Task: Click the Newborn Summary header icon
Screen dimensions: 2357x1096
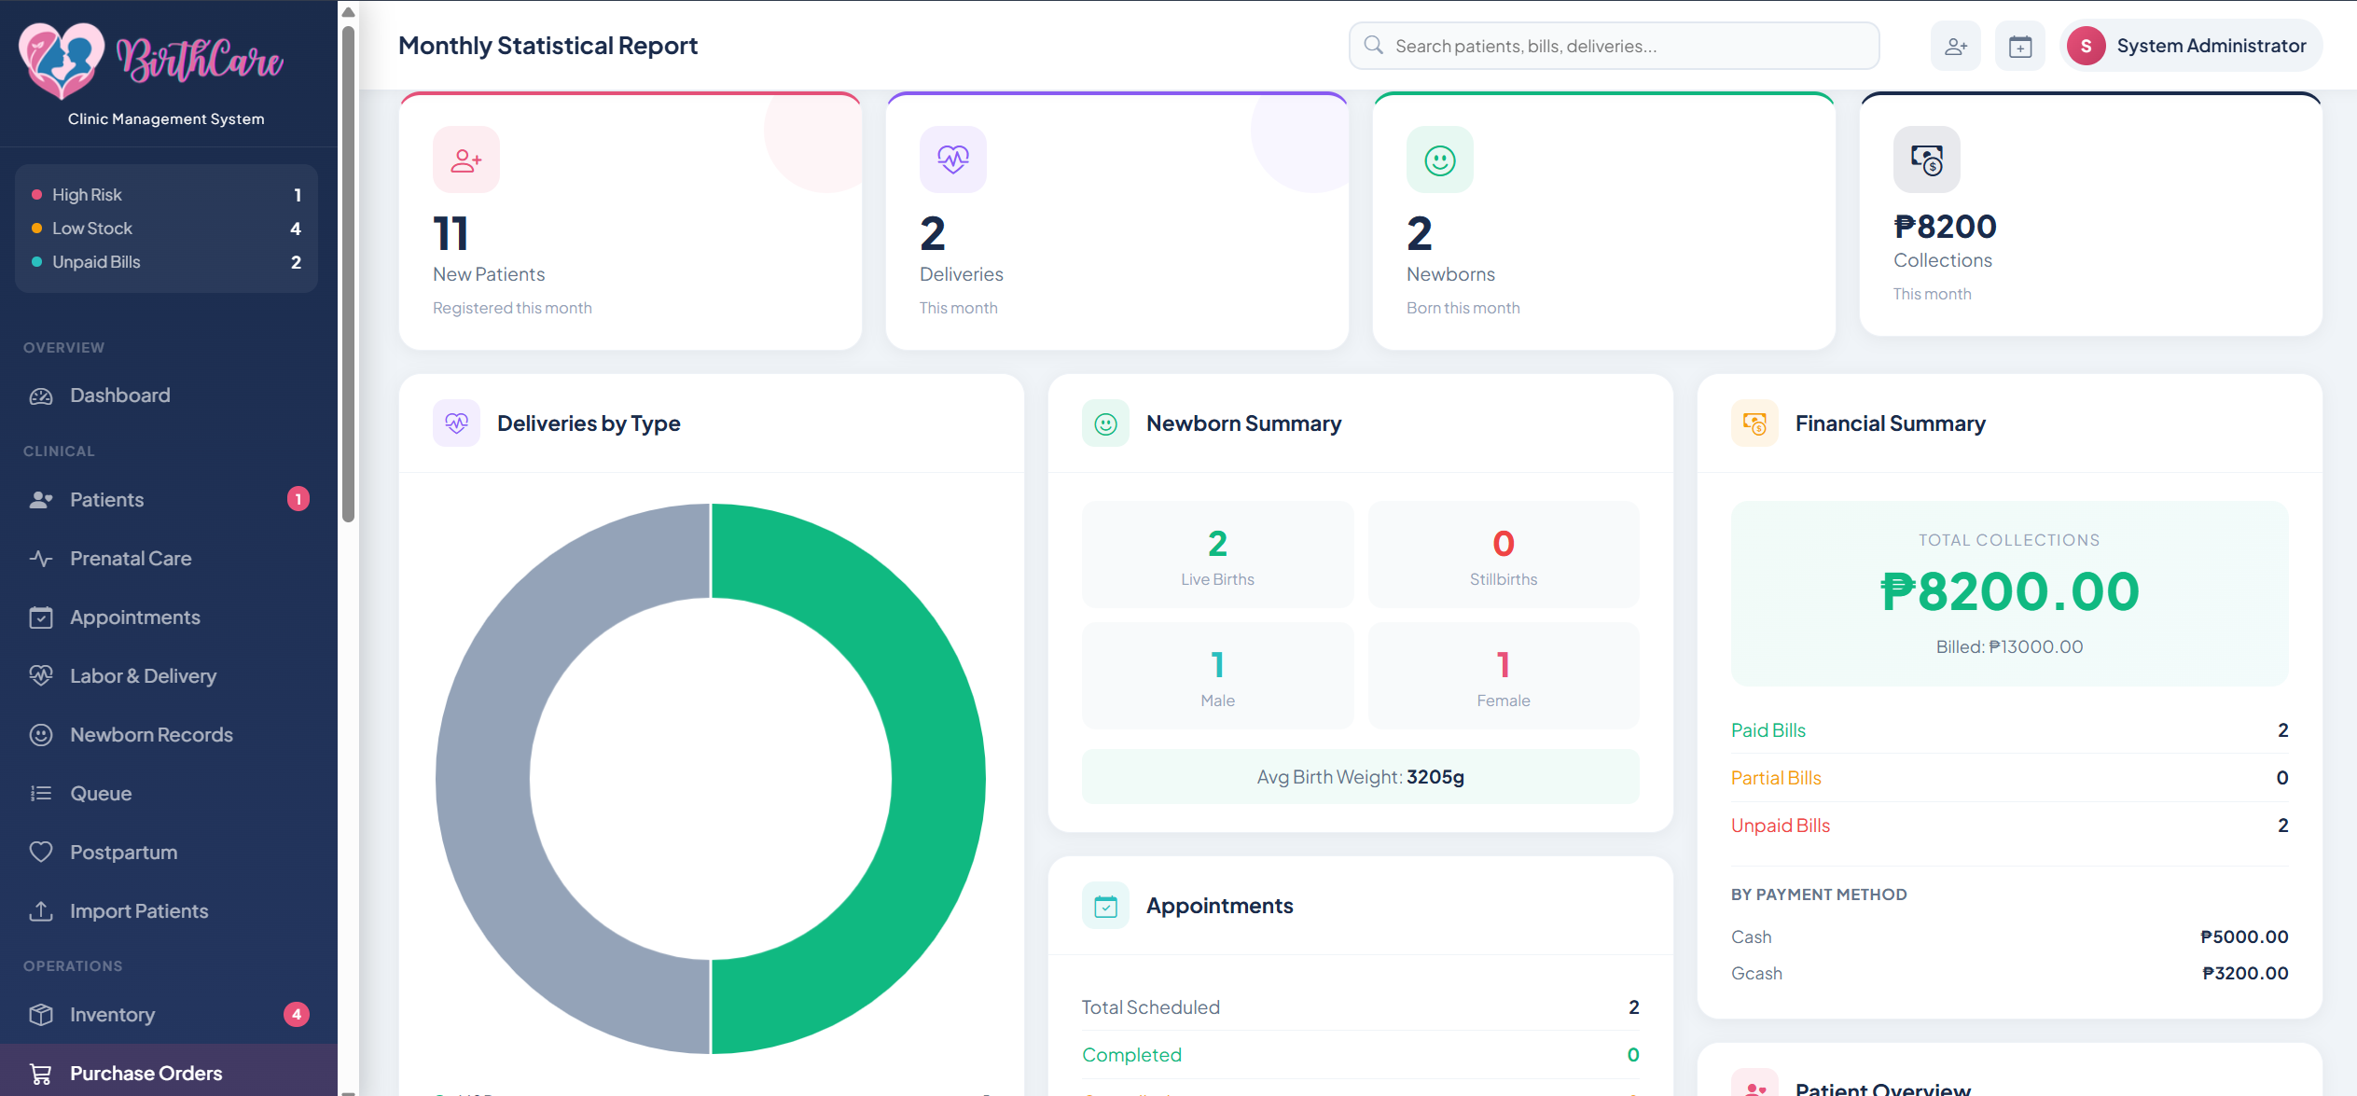Action: pyautogui.click(x=1105, y=423)
